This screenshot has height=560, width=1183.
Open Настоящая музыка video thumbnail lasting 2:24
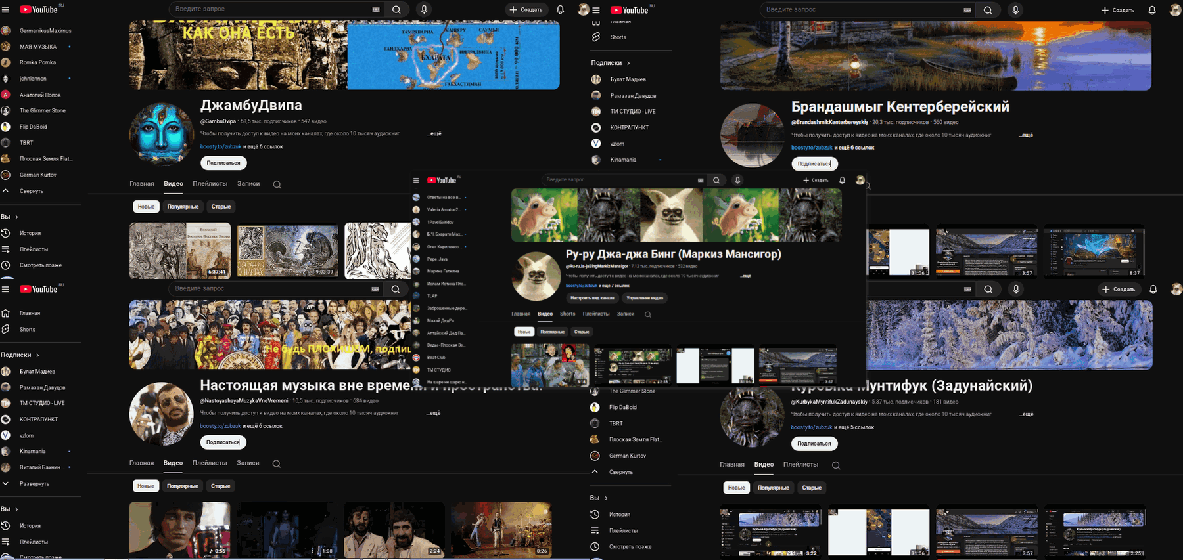pos(394,529)
